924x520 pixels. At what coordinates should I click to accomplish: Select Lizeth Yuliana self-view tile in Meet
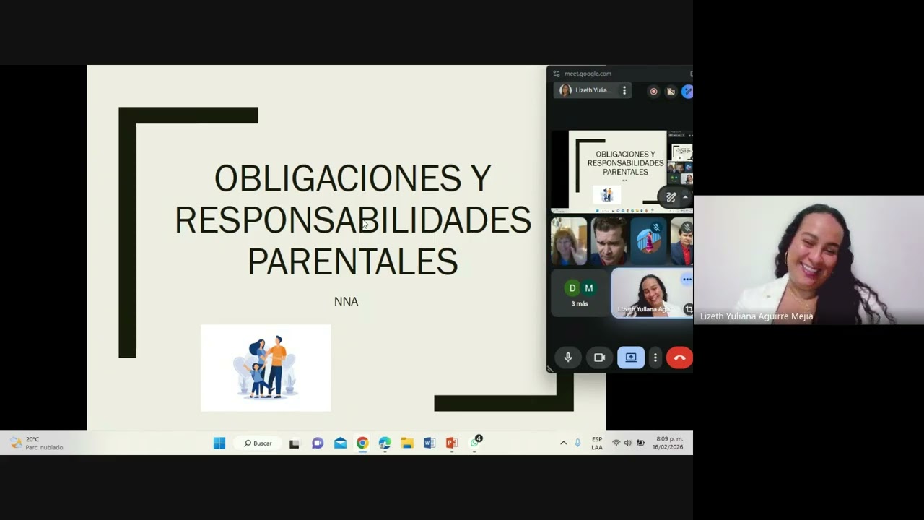click(652, 292)
